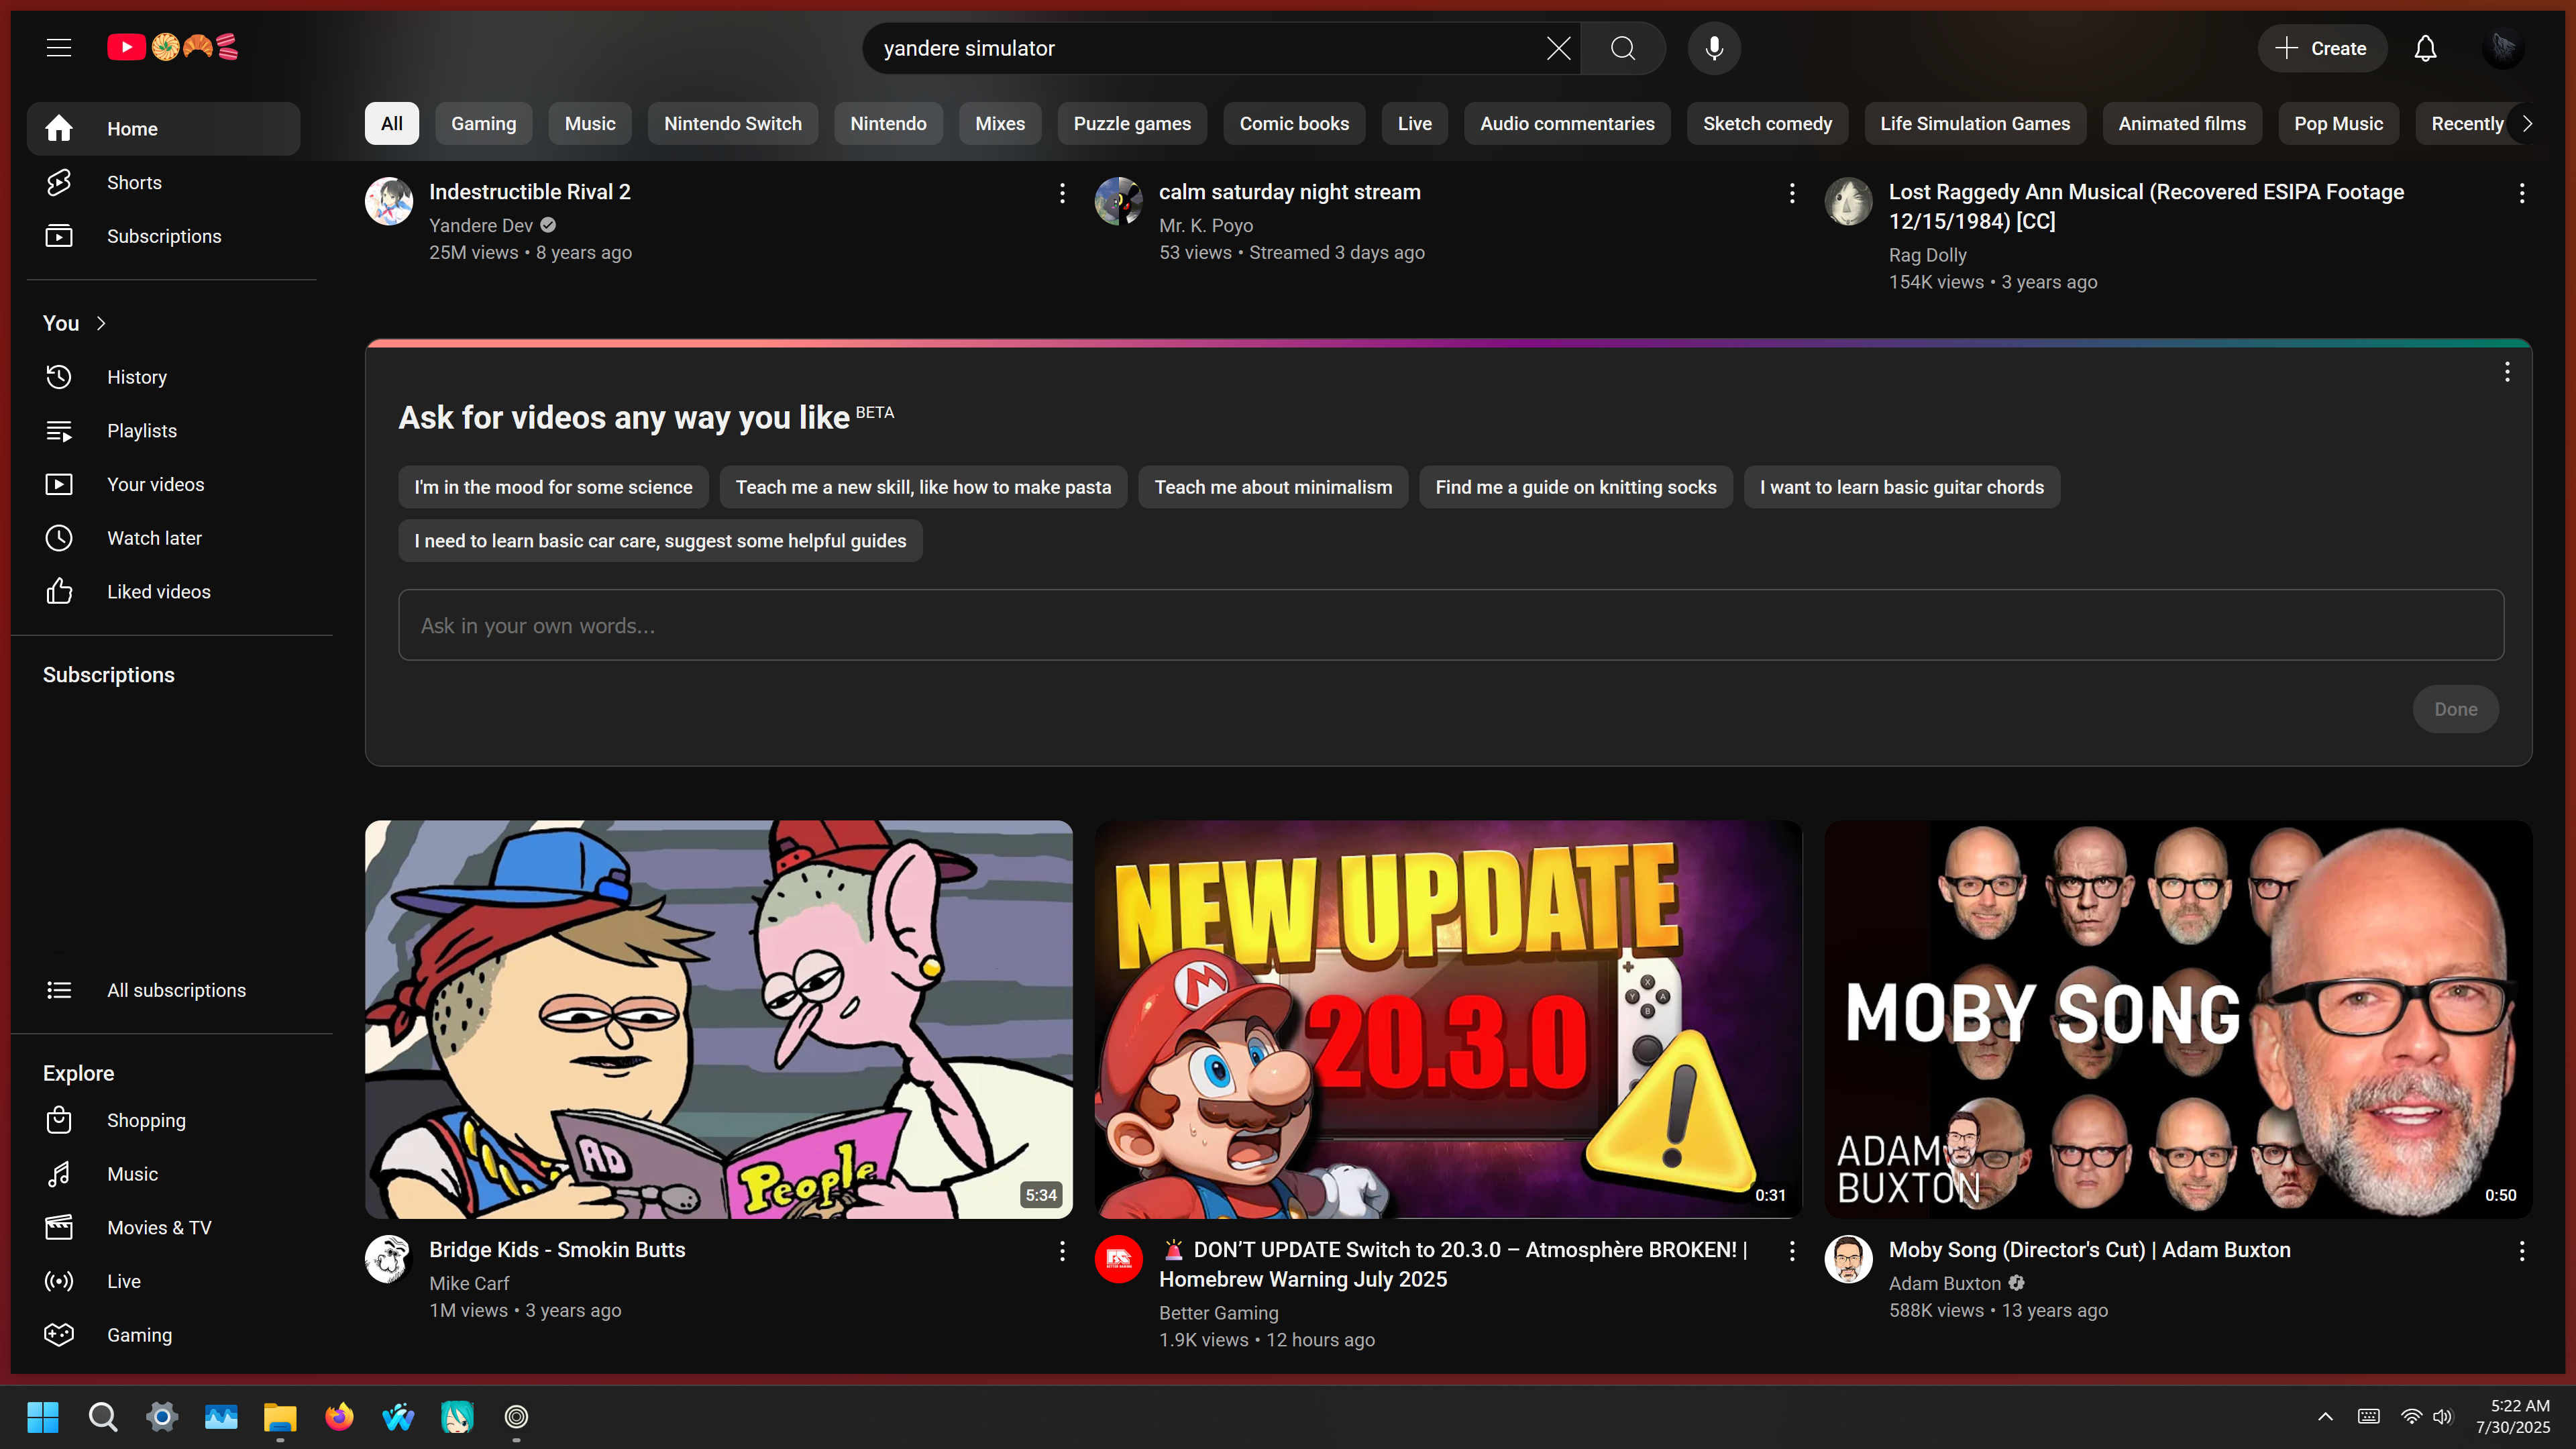Open Better Gaming channel avatar
The width and height of the screenshot is (2576, 1449).
(x=1119, y=1260)
